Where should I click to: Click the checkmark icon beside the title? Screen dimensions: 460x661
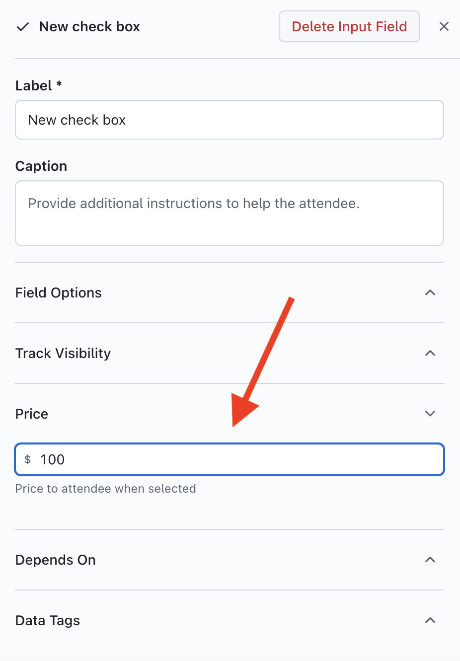(x=23, y=27)
